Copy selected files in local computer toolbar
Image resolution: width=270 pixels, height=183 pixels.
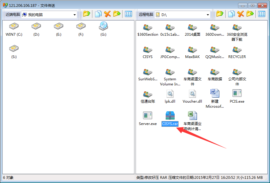(98, 14)
